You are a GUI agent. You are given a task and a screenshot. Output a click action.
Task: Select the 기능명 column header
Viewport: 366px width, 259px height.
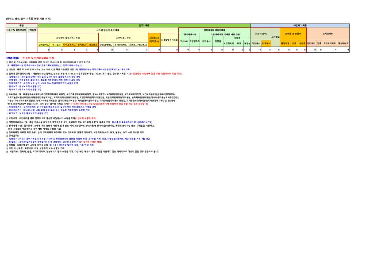click(32, 30)
